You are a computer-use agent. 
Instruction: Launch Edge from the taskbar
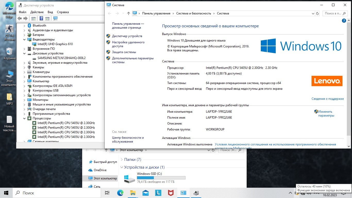tap(120, 193)
